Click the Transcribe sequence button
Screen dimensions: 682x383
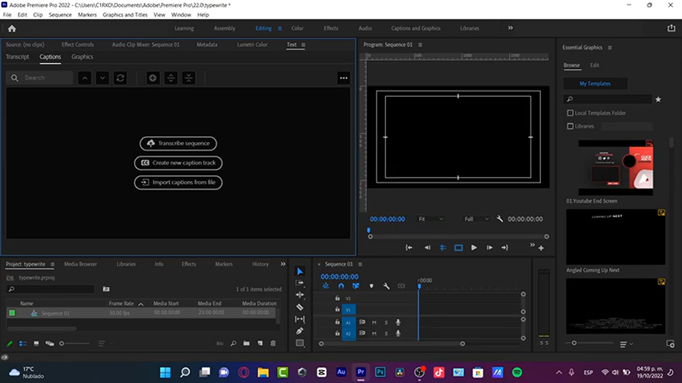pyautogui.click(x=178, y=143)
